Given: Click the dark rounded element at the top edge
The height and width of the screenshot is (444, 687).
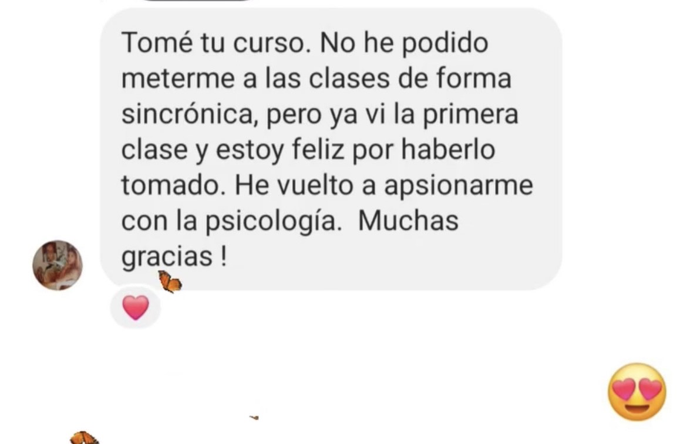Looking at the screenshot, I should 198,1.
